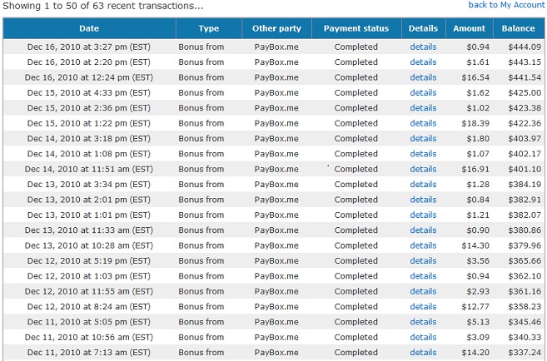Open details for the $0.94 Dec 16 transaction
The width and height of the screenshot is (547, 361).
(423, 47)
